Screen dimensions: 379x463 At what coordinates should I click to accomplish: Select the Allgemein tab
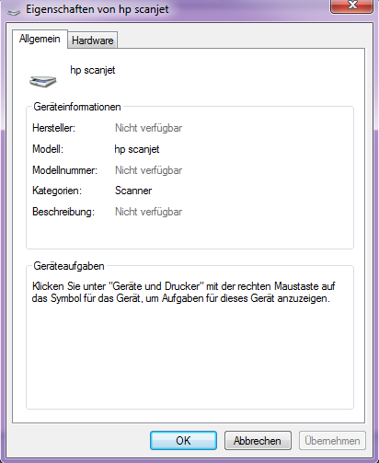(x=40, y=39)
